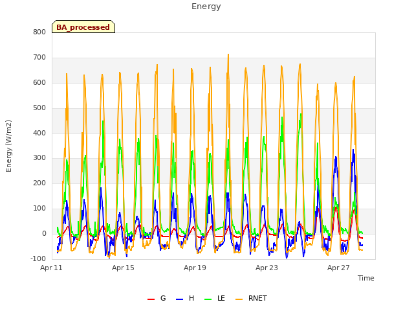The height and width of the screenshot is (311, 414).
Task: Click the Time x-axis title
Action: tap(366, 278)
